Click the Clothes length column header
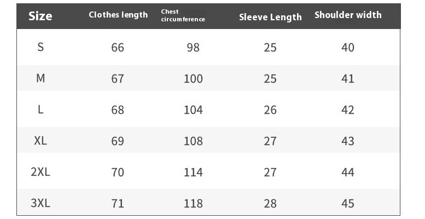 118,15
